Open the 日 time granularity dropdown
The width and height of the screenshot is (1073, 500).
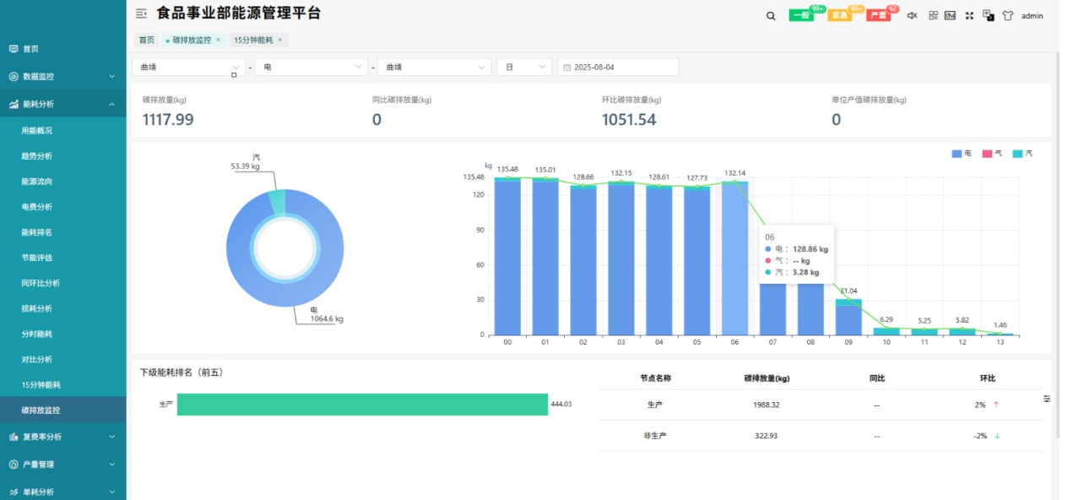point(523,67)
